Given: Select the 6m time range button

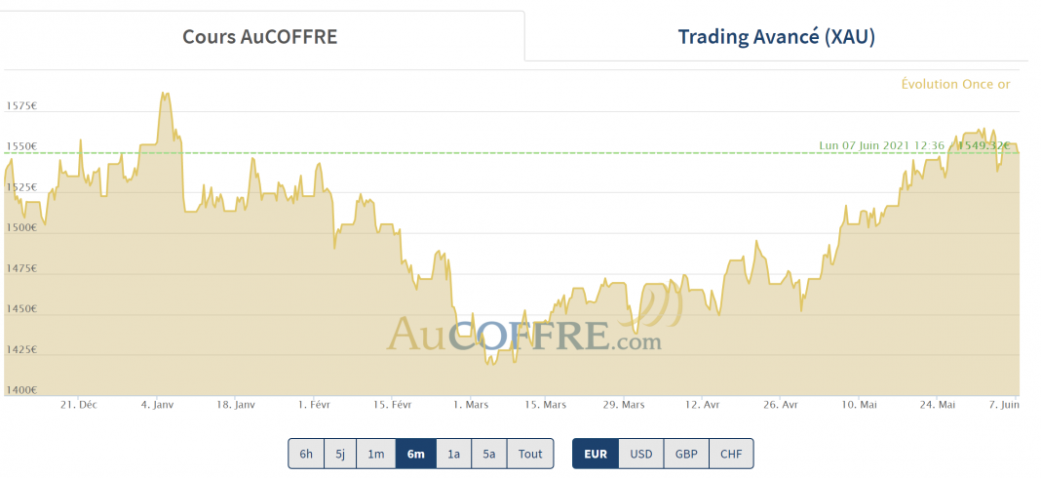Looking at the screenshot, I should click(x=415, y=454).
